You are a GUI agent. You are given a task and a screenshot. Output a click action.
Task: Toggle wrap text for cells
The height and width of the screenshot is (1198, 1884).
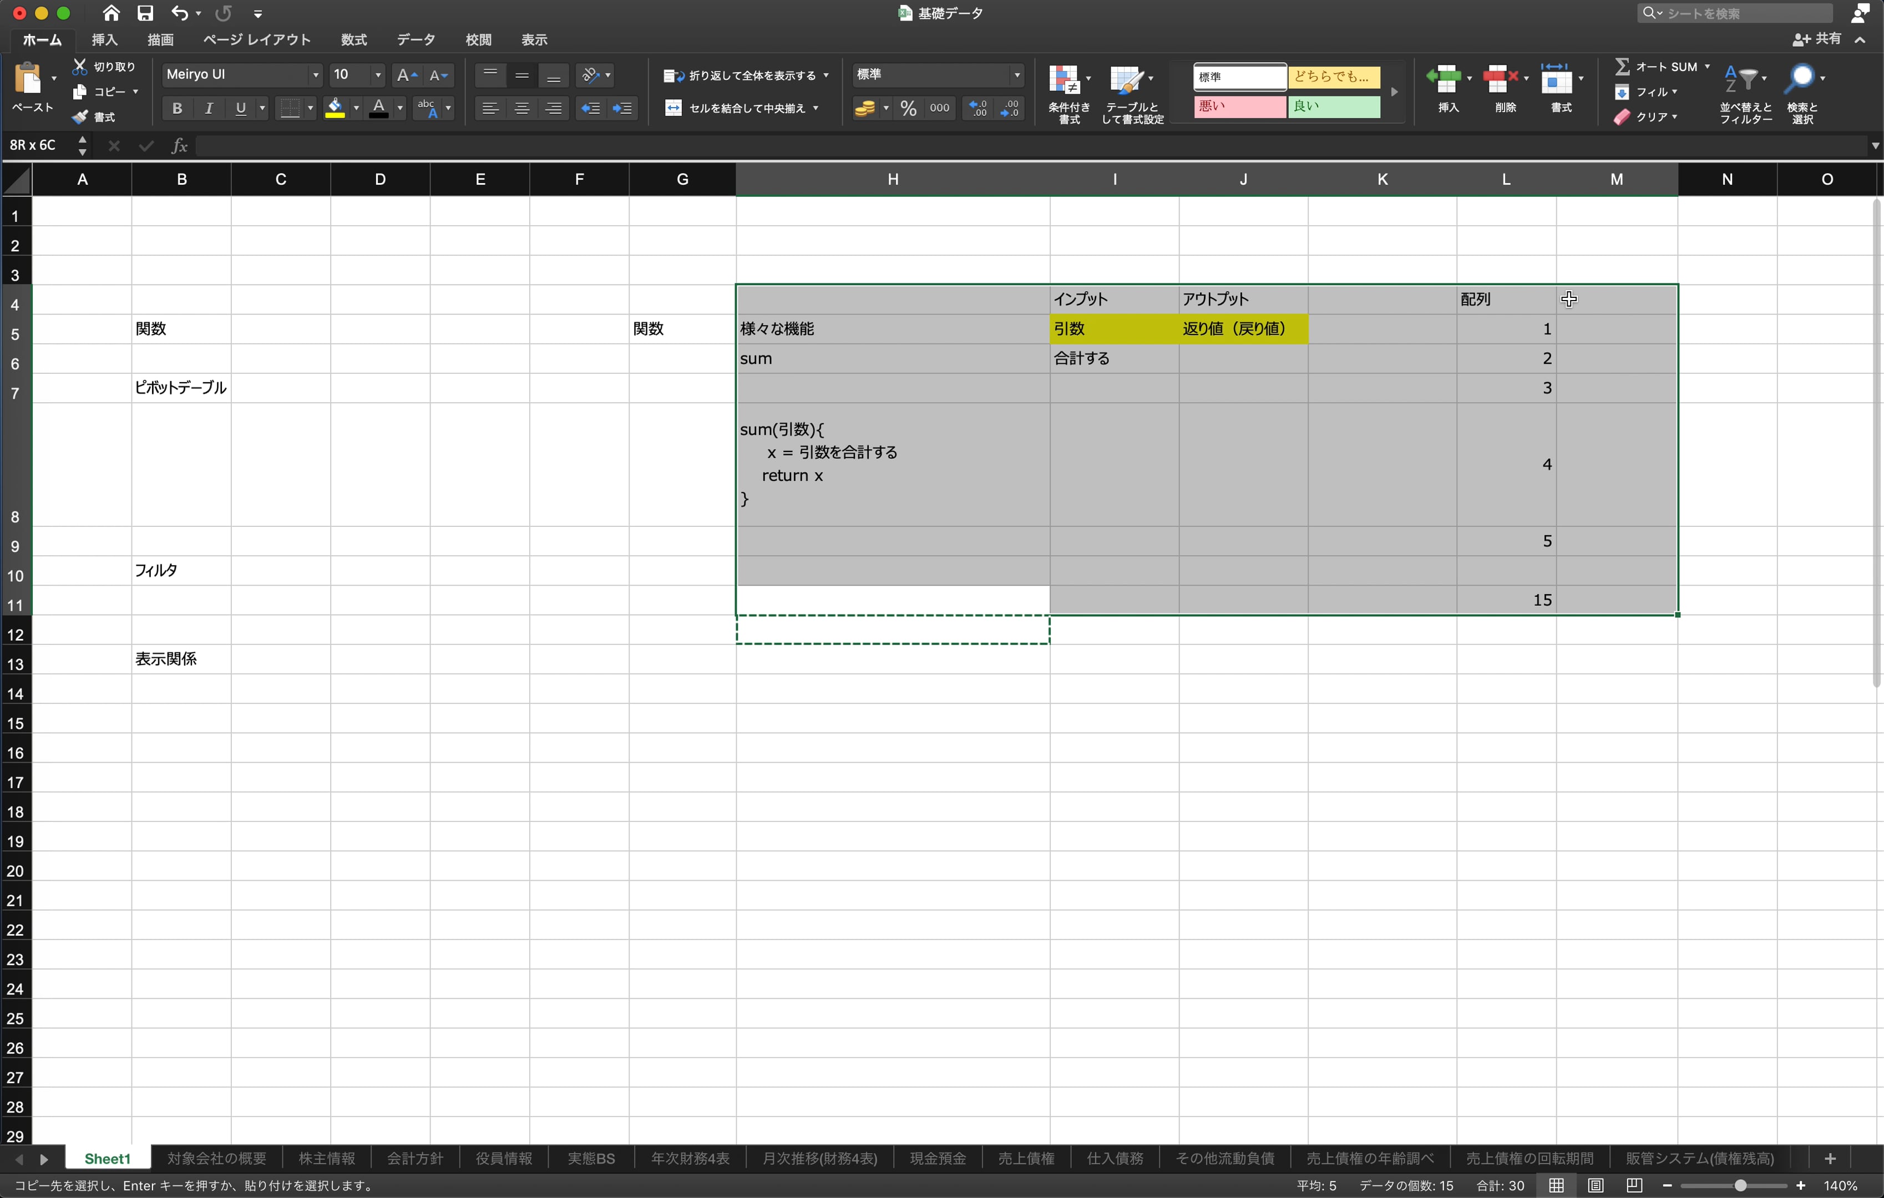(743, 76)
